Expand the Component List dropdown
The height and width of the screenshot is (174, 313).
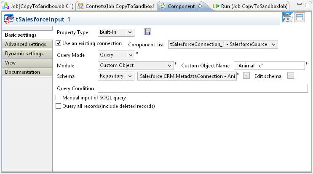(x=223, y=44)
